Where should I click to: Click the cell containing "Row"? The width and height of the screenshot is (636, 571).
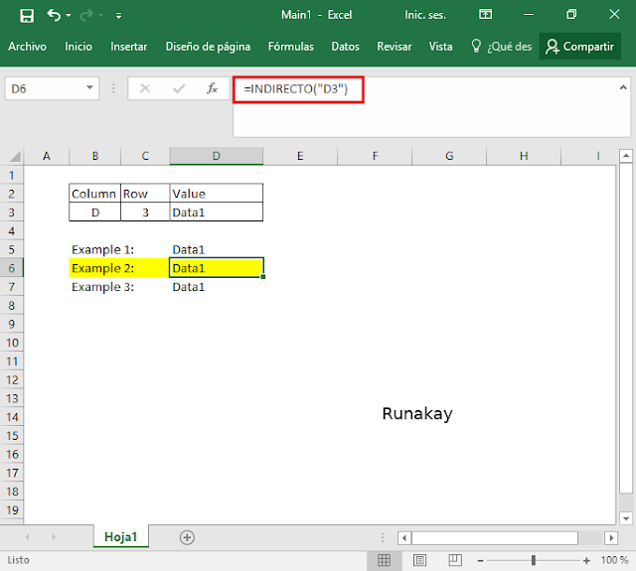tap(145, 194)
